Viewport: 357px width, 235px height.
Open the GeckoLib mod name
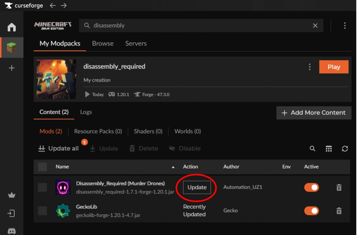[x=87, y=207]
